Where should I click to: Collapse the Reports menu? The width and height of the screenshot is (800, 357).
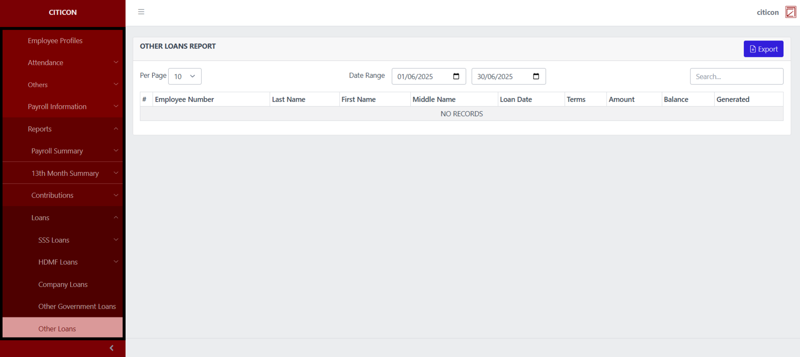point(63,129)
